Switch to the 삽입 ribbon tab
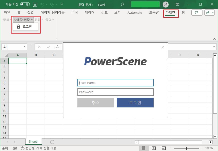The height and width of the screenshot is (151, 218). tap(31, 13)
